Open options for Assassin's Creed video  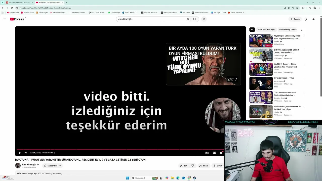[x=304, y=50]
